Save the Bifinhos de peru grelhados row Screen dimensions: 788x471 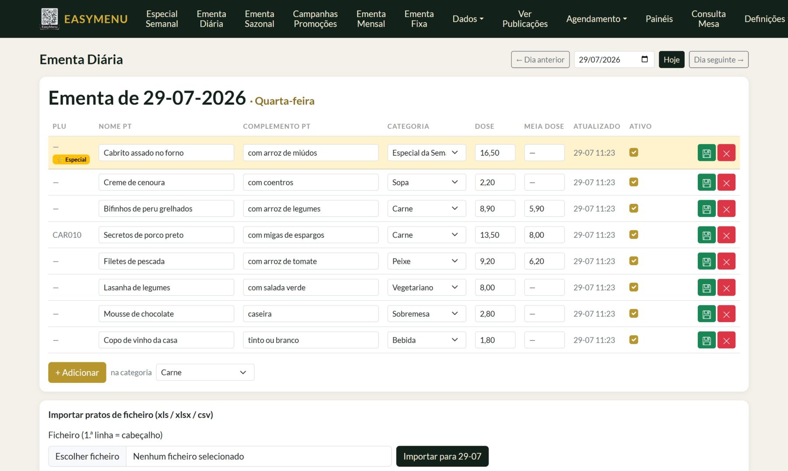pos(706,209)
